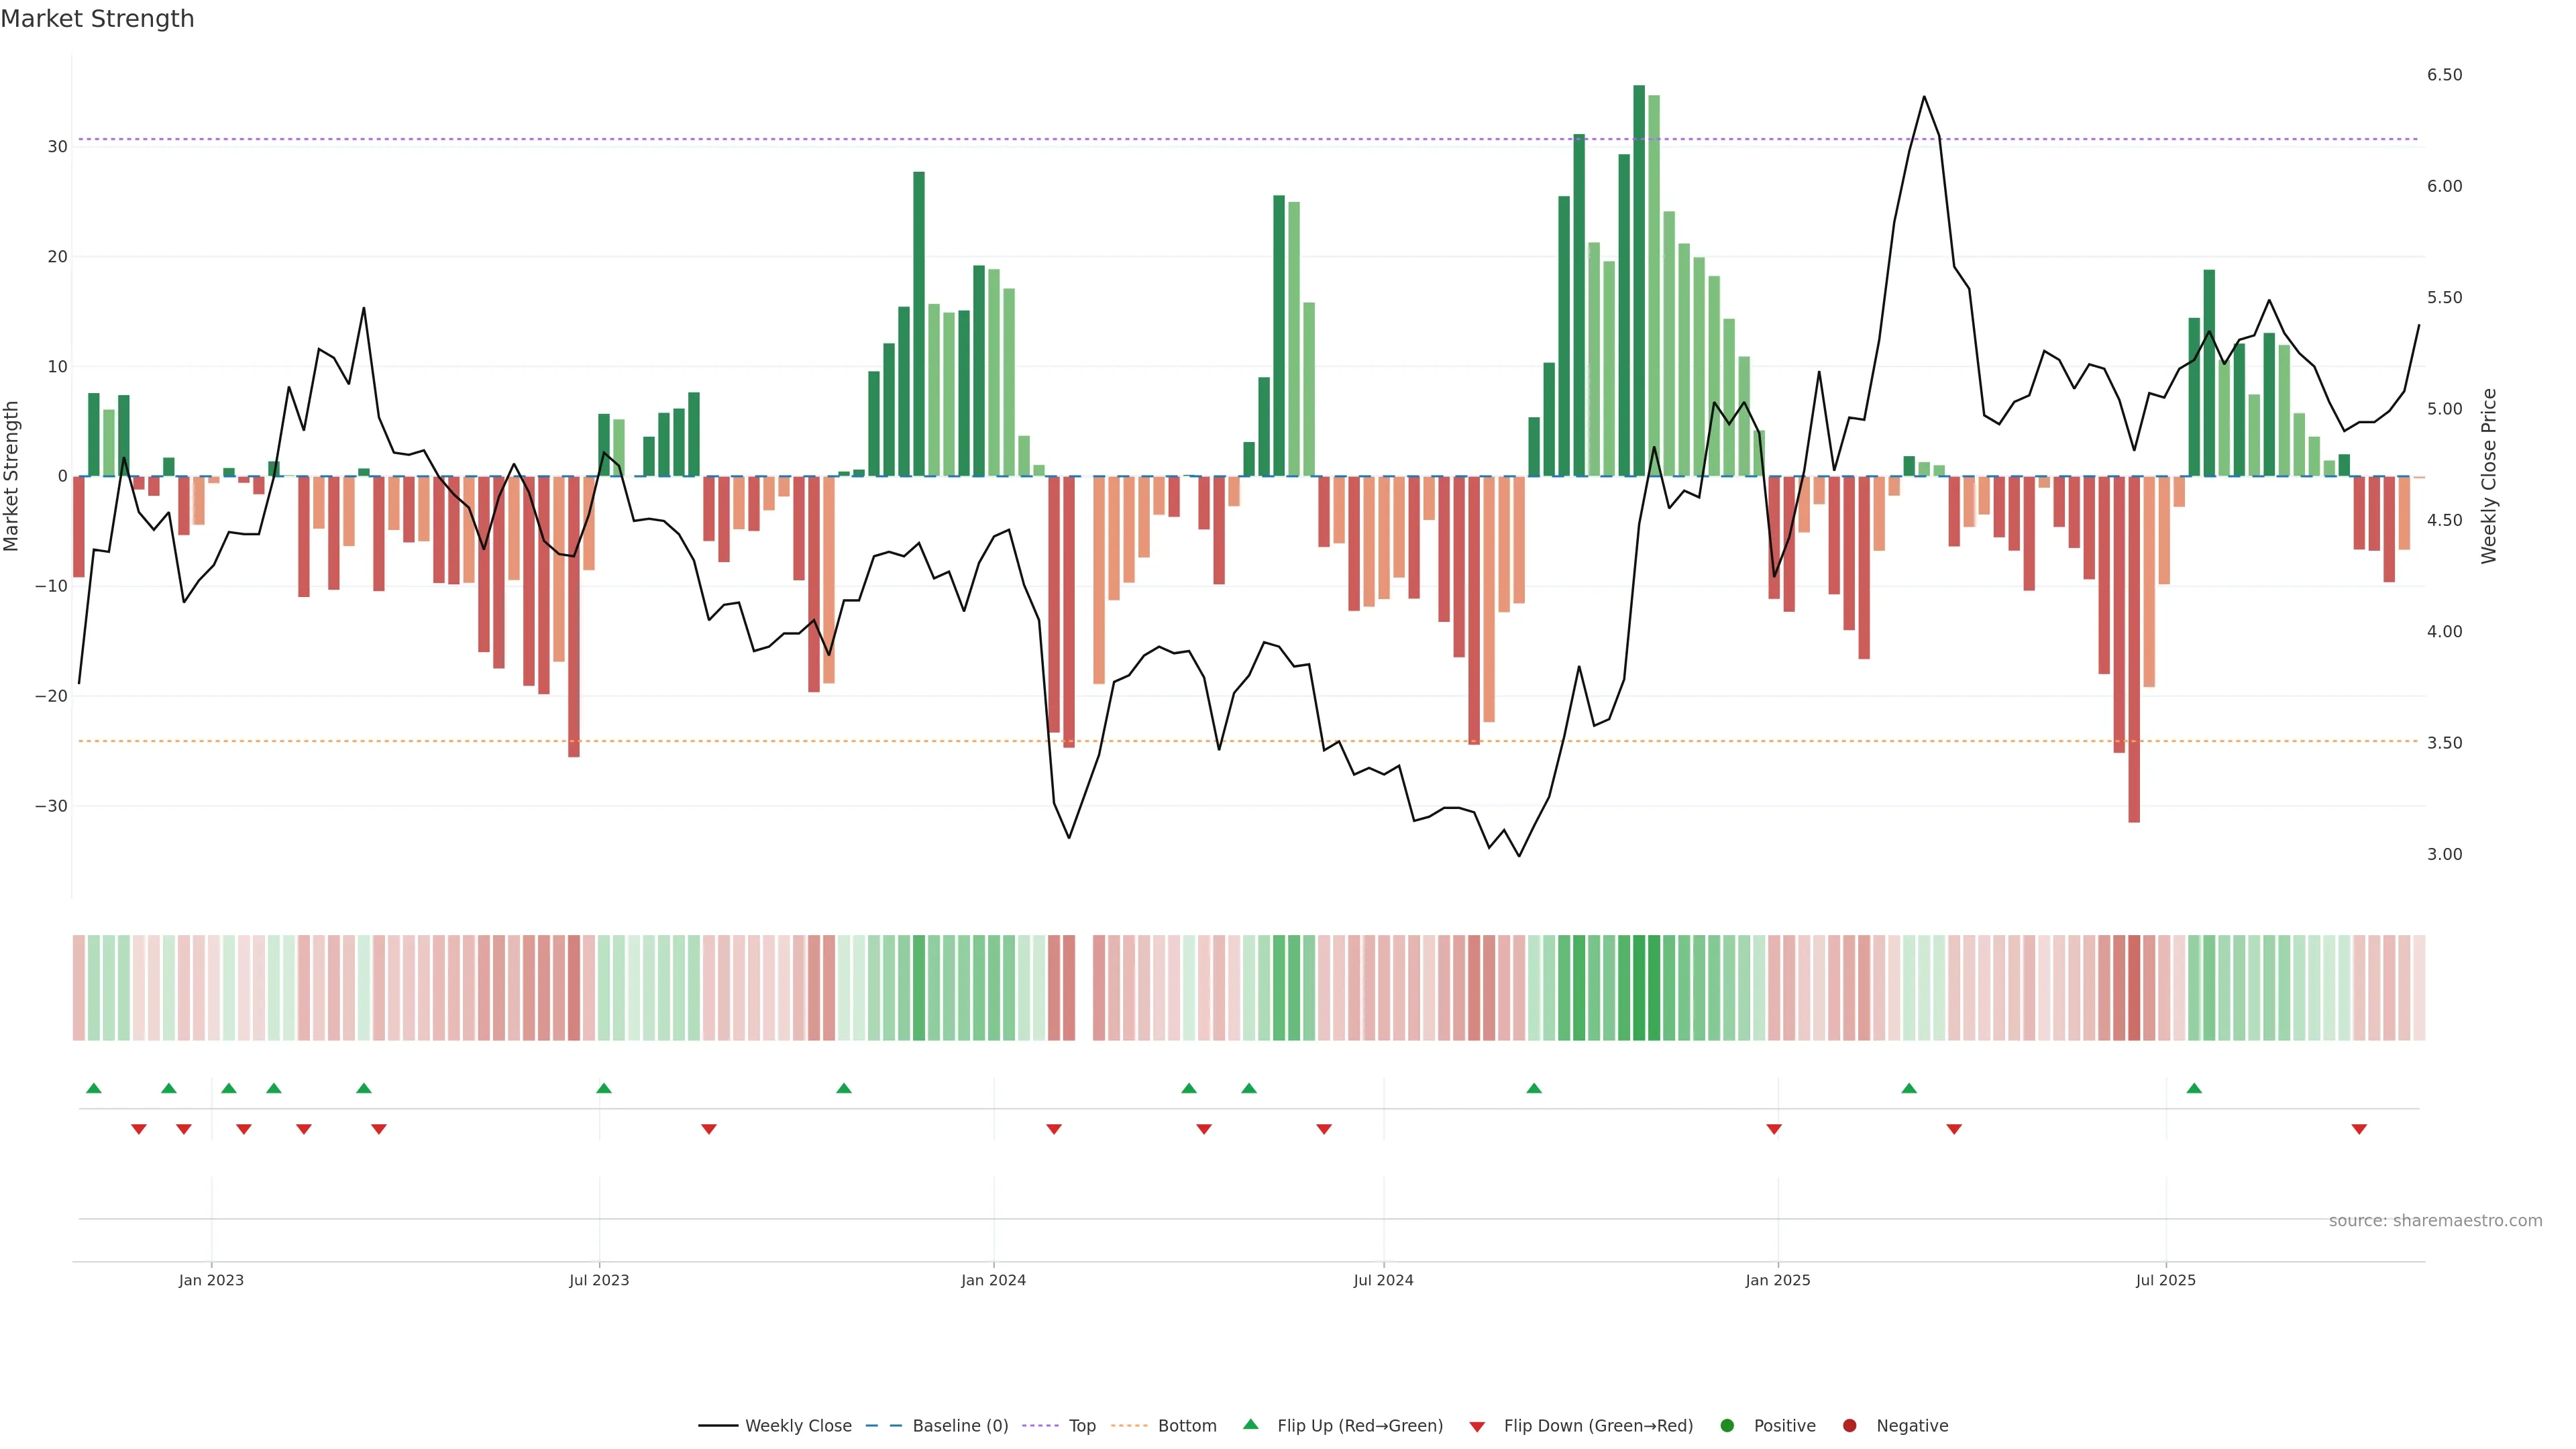Click the first green flip-up triangle marker

click(x=94, y=1088)
